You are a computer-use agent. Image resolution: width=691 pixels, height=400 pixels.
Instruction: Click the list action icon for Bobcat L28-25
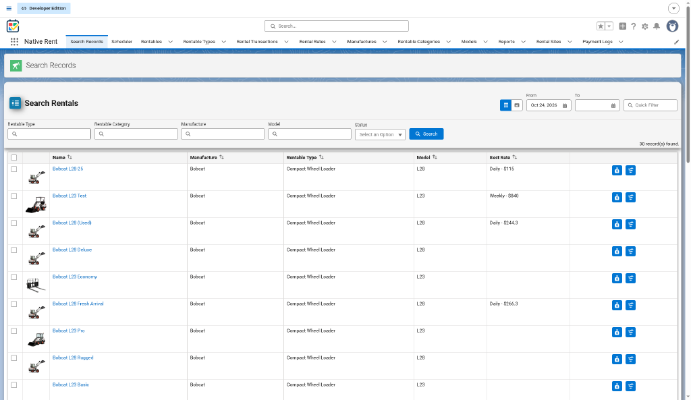pyautogui.click(x=631, y=171)
